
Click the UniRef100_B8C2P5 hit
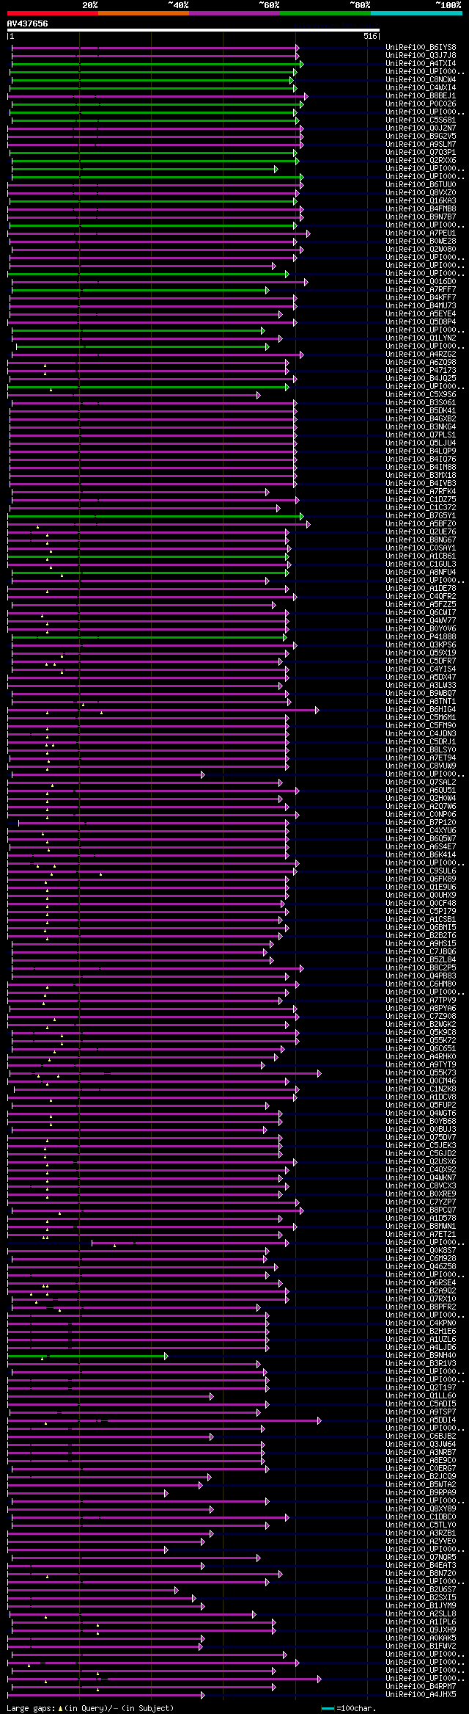coord(421,967)
